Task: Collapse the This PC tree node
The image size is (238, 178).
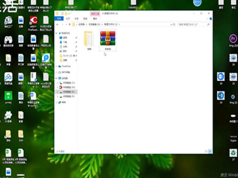Action: (x=56, y=78)
